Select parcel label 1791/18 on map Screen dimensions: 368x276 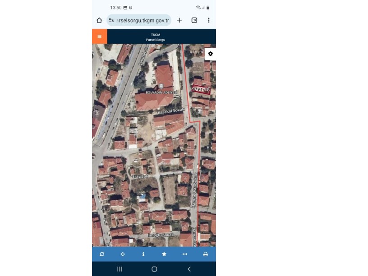click(201, 89)
